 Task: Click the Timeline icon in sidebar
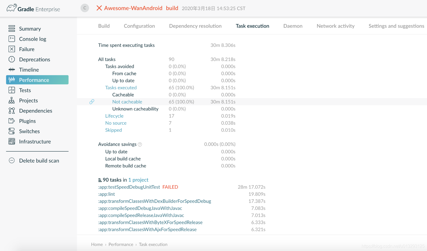(12, 70)
